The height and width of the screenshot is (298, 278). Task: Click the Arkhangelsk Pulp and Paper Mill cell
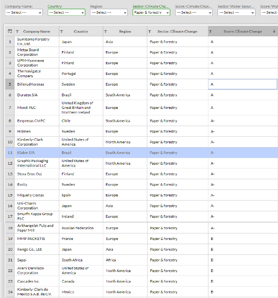[x=37, y=228]
